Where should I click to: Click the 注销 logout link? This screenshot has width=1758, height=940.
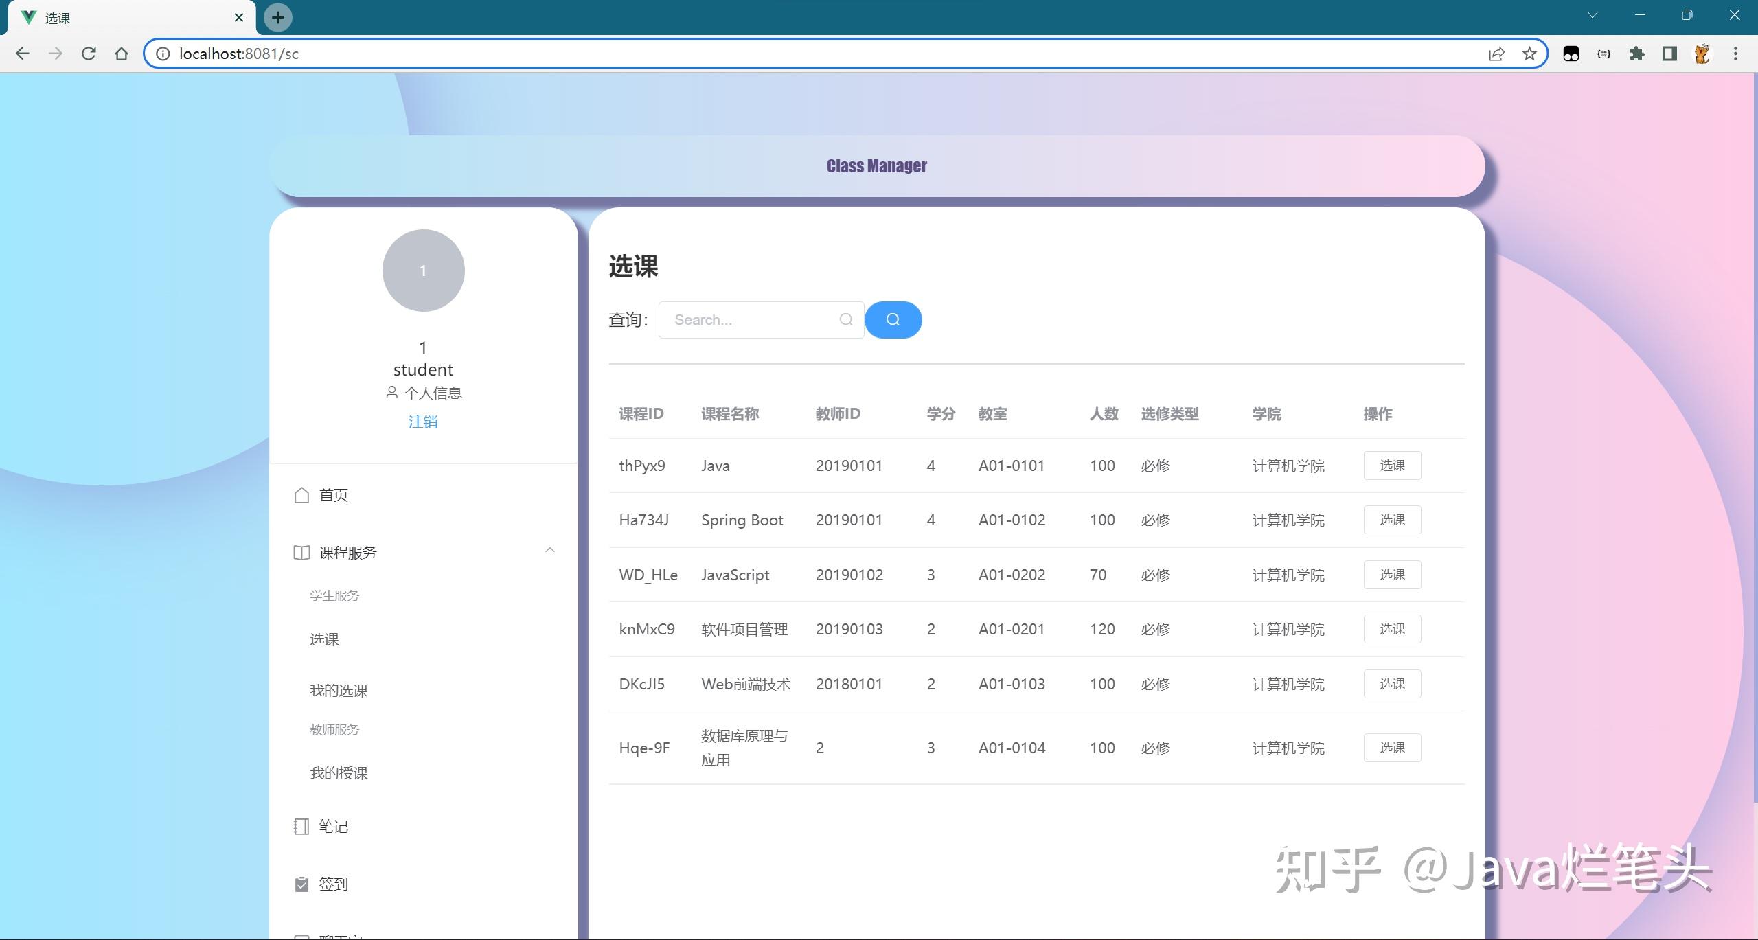tap(423, 422)
